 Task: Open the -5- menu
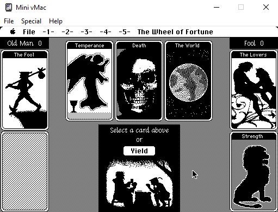pyautogui.click(x=125, y=32)
